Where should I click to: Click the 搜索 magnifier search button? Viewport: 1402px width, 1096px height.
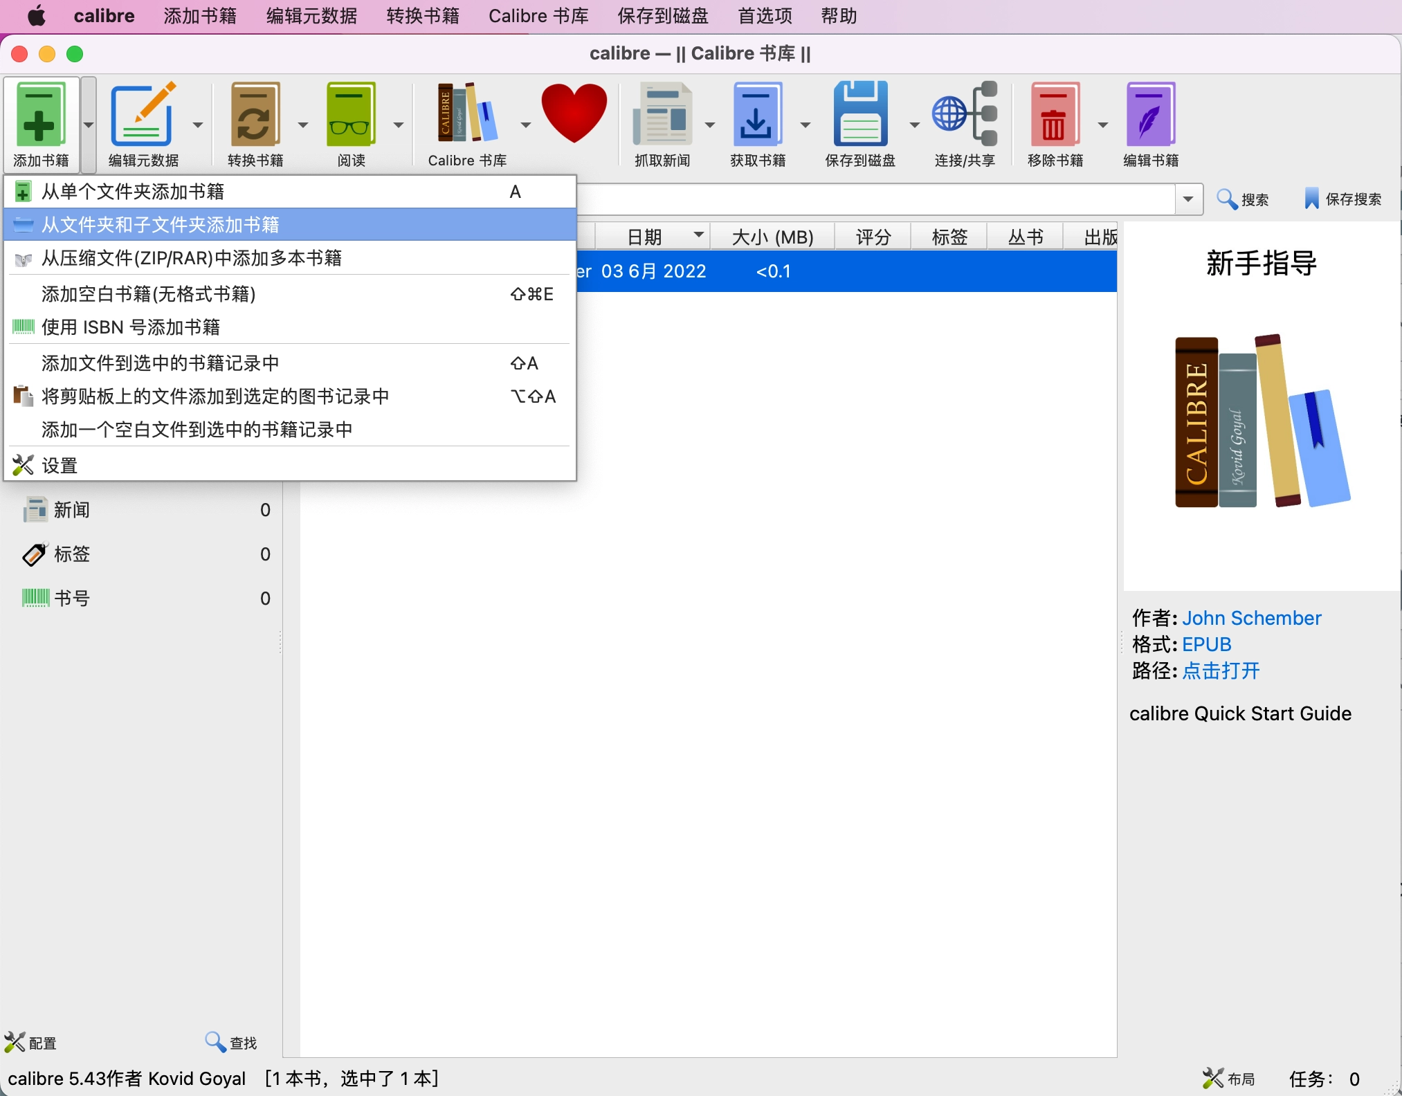(x=1243, y=199)
